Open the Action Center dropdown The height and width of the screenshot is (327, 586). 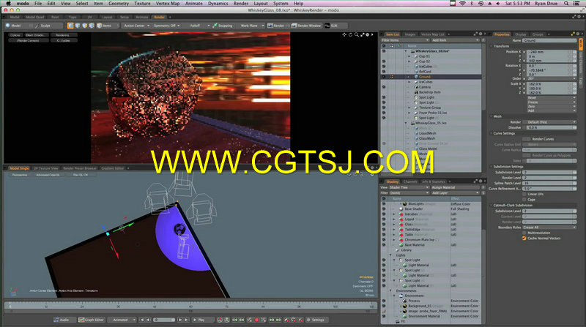click(136, 26)
